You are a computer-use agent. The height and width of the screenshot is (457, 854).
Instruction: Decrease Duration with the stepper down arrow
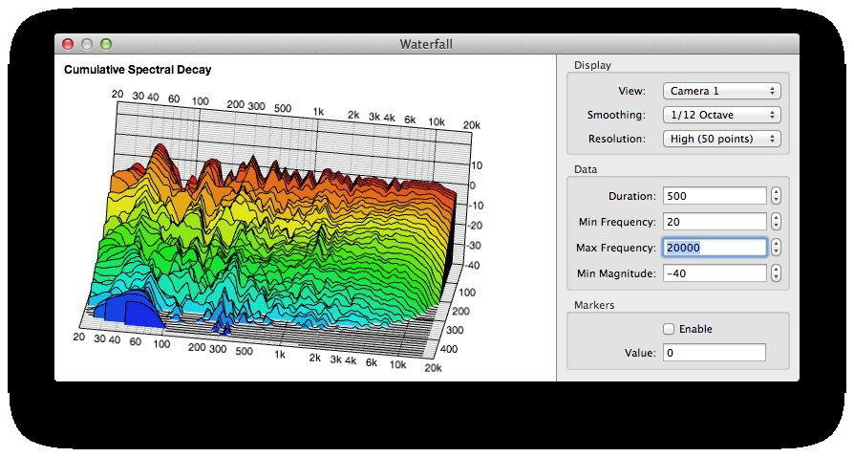776,201
